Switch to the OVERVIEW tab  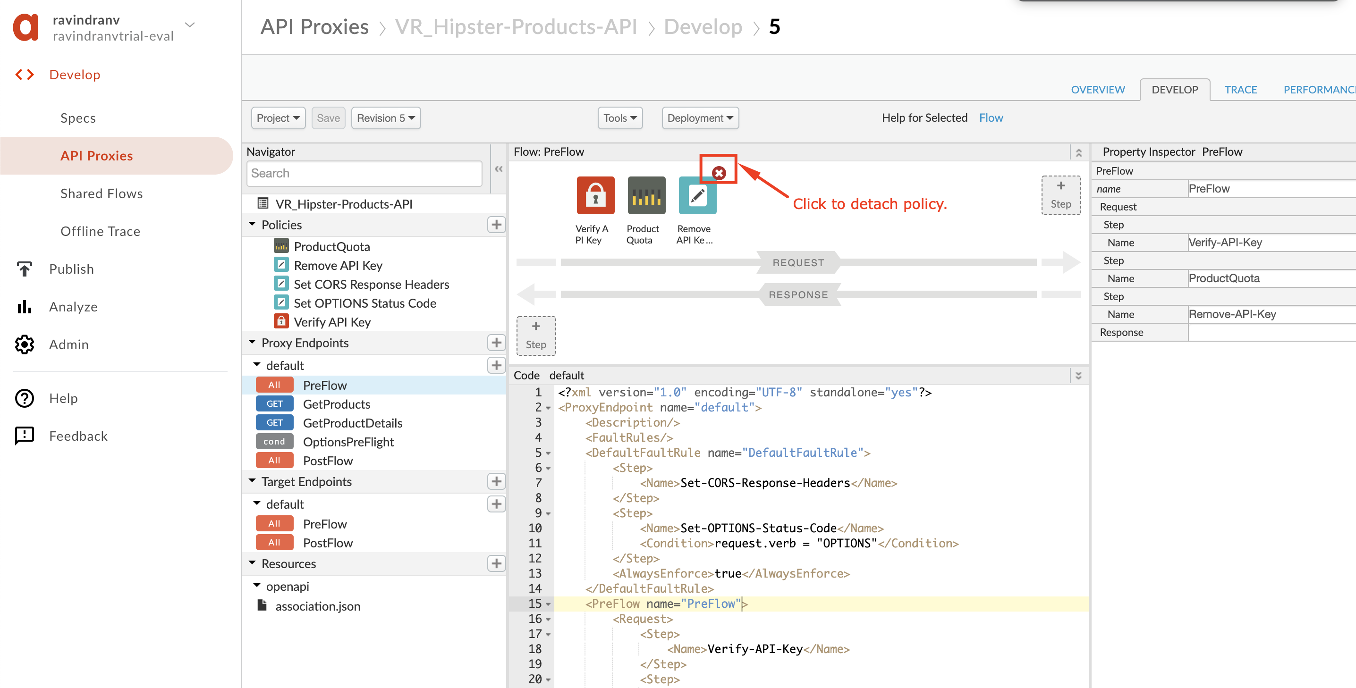tap(1098, 89)
